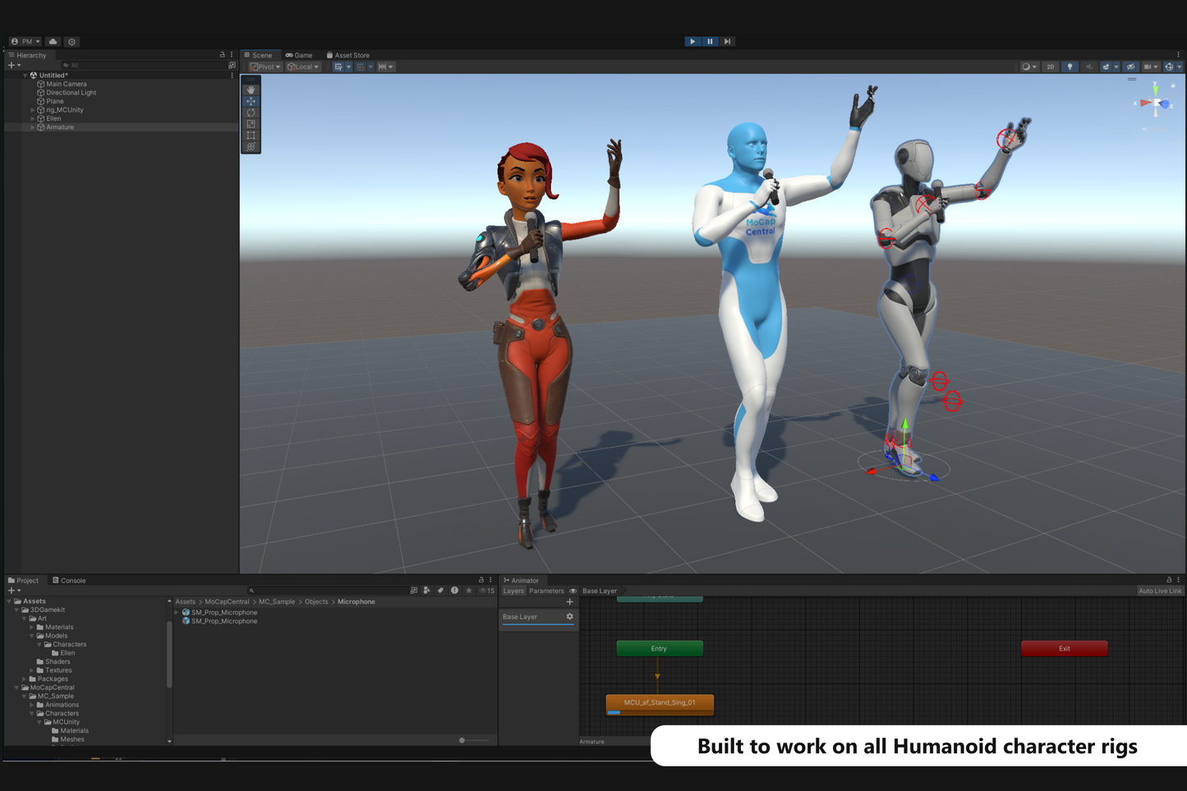This screenshot has width=1187, height=791.
Task: Select the Scale tool
Action: (251, 123)
